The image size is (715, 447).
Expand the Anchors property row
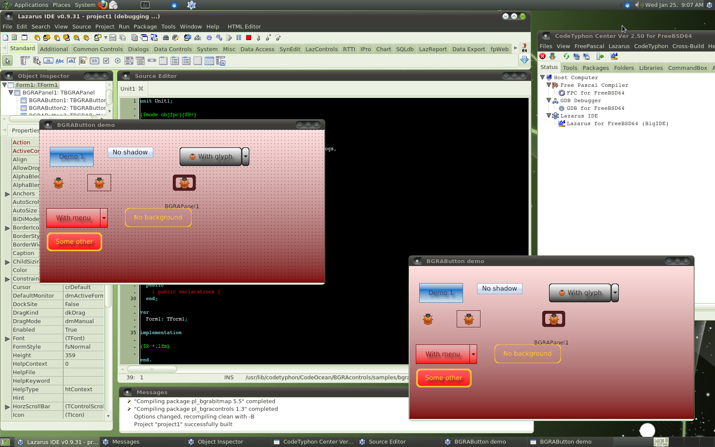click(7, 194)
